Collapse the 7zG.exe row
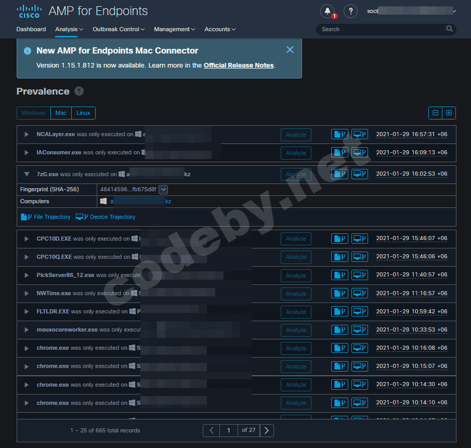 pos(27,174)
